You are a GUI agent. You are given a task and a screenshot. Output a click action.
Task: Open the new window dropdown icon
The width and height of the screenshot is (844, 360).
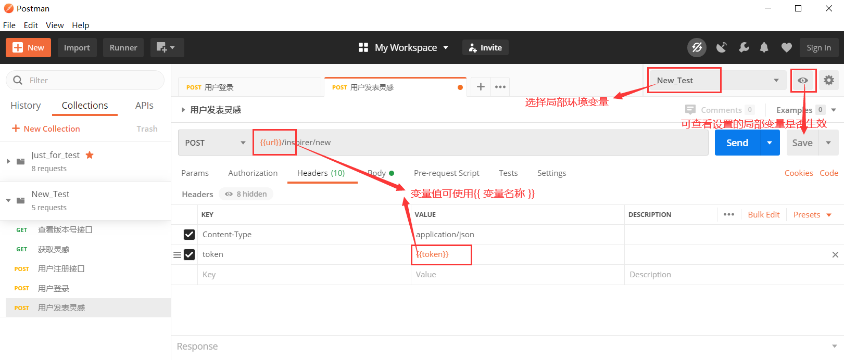coord(167,47)
